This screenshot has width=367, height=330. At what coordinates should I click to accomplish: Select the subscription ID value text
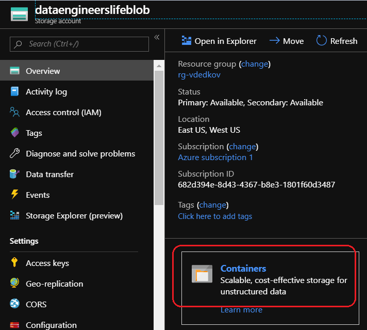pyautogui.click(x=256, y=184)
